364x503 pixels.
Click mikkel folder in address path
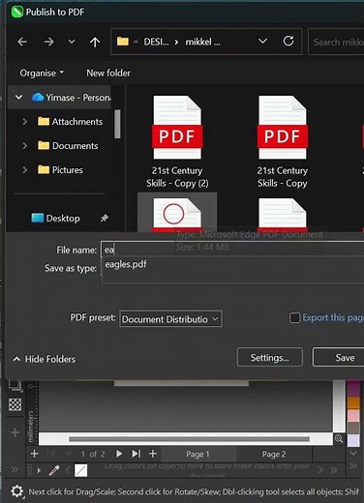[202, 42]
